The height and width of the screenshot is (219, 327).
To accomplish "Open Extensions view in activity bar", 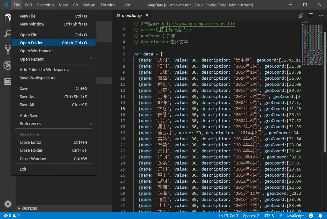I will [8, 81].
